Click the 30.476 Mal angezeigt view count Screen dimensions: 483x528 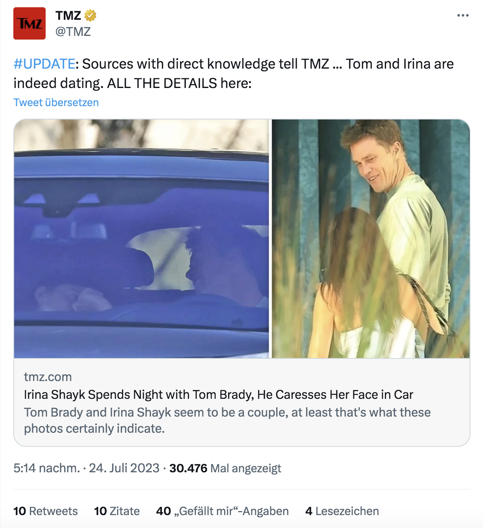point(225,468)
